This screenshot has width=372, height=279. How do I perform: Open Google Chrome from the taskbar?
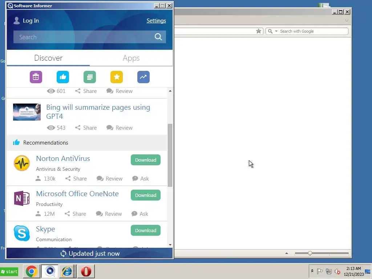click(x=31, y=271)
